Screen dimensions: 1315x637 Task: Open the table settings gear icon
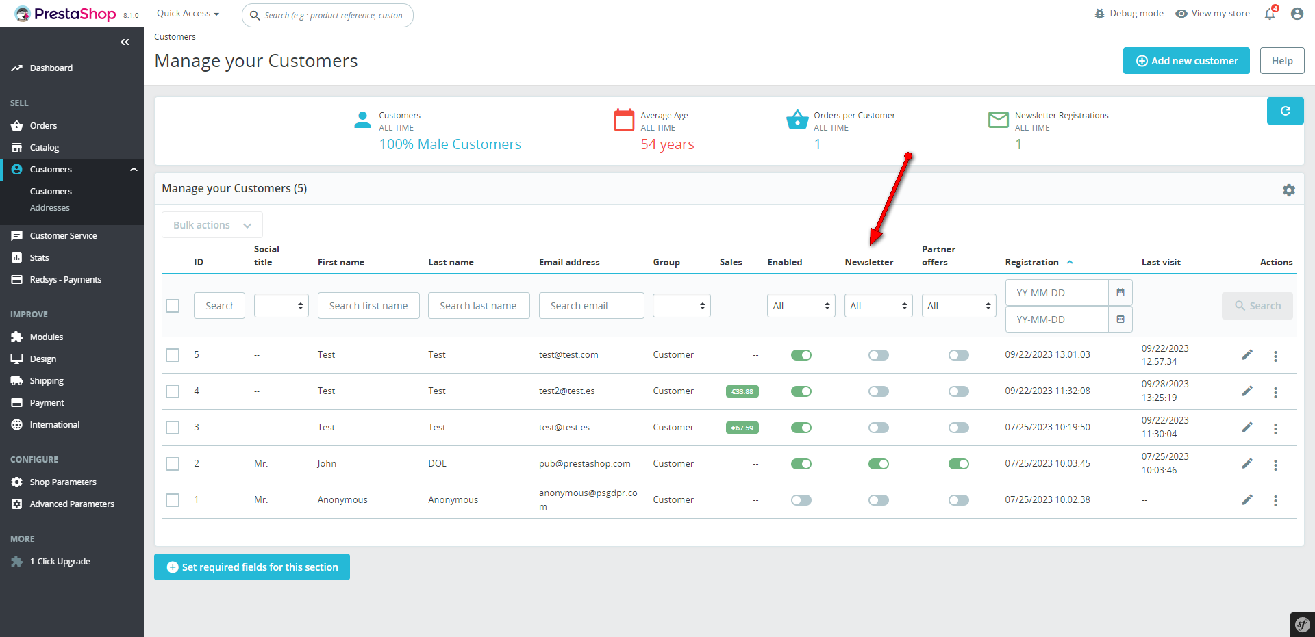1288,190
